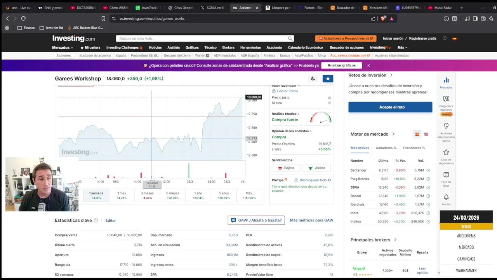Click the Spain flag language icon in header
497x280 pixels.
454,38
